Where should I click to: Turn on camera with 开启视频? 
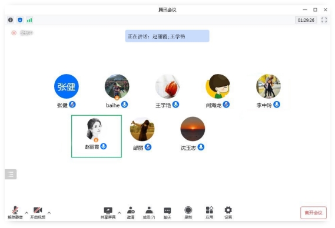click(x=38, y=213)
